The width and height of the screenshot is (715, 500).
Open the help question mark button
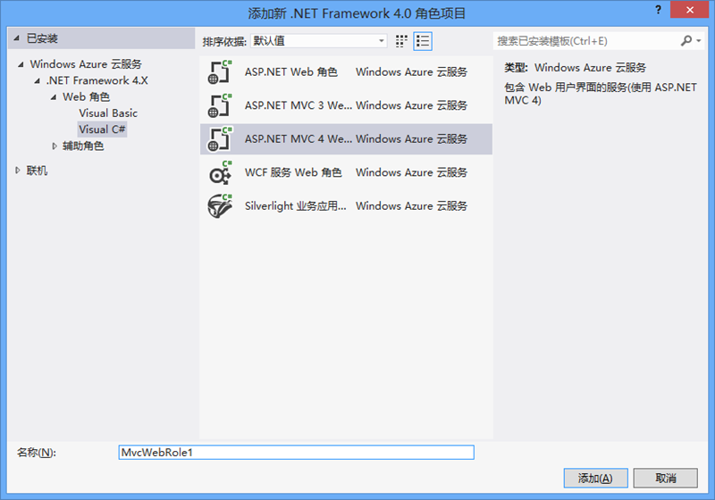tap(658, 10)
